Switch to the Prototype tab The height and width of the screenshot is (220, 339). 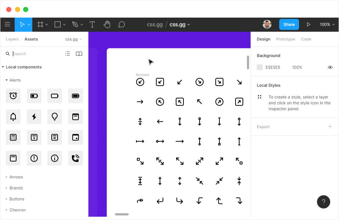(285, 39)
